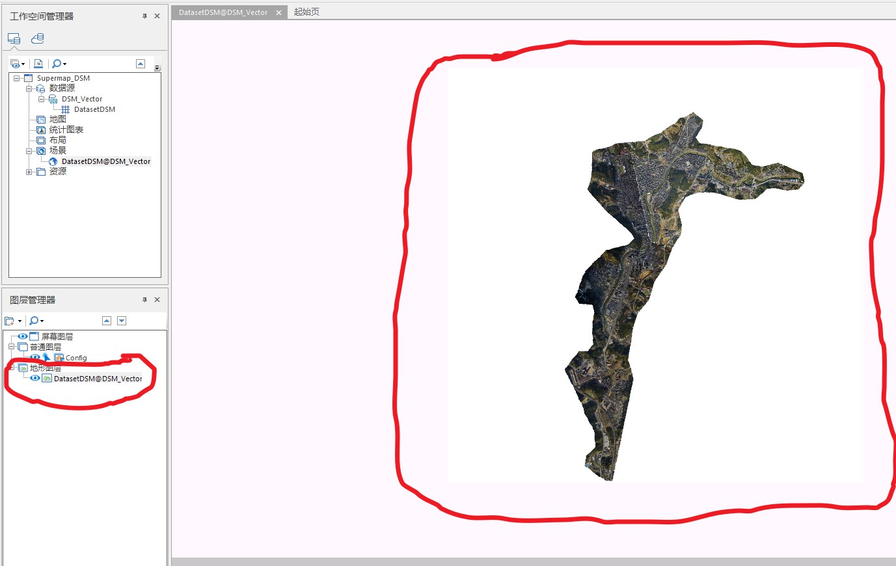
Task: Click the add layer group folder icon
Action: [9, 321]
